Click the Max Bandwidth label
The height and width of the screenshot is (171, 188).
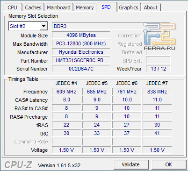30,44
